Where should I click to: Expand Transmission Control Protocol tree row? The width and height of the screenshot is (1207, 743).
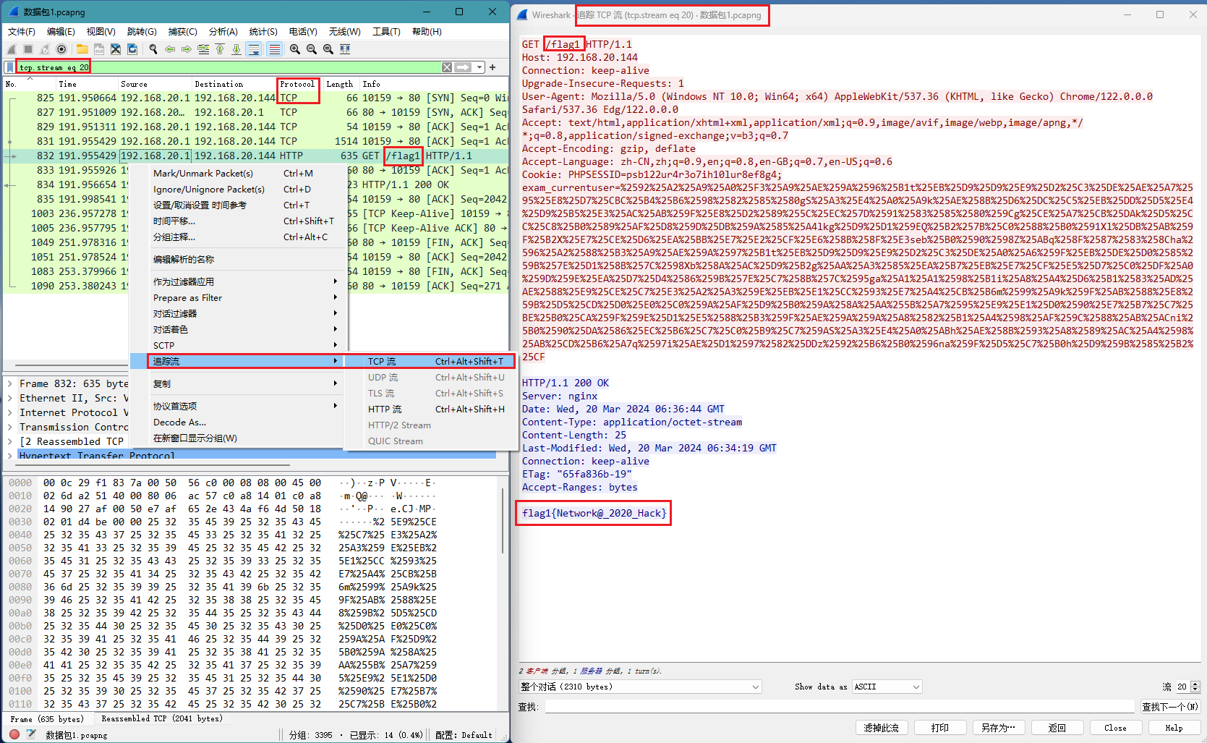coord(10,427)
